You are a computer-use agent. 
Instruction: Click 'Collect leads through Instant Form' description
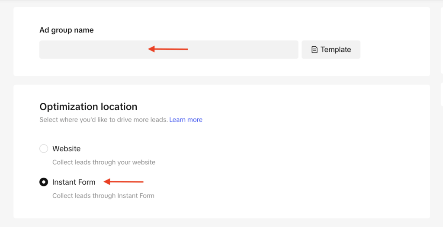(x=103, y=196)
